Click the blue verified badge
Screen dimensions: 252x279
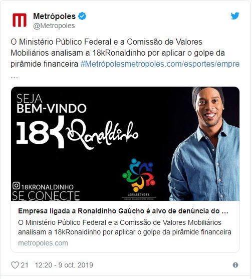pos(82,16)
